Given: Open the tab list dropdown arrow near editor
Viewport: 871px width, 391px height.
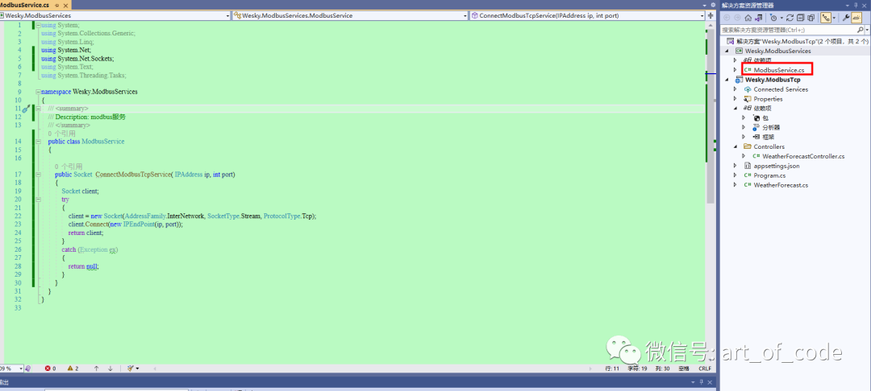Looking at the screenshot, I should tap(704, 6).
